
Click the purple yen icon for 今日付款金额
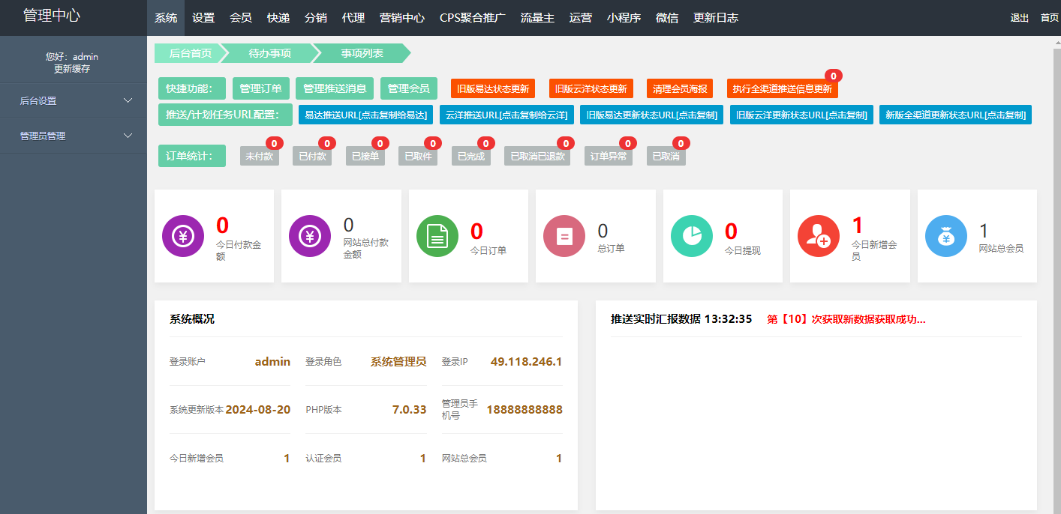(x=182, y=236)
